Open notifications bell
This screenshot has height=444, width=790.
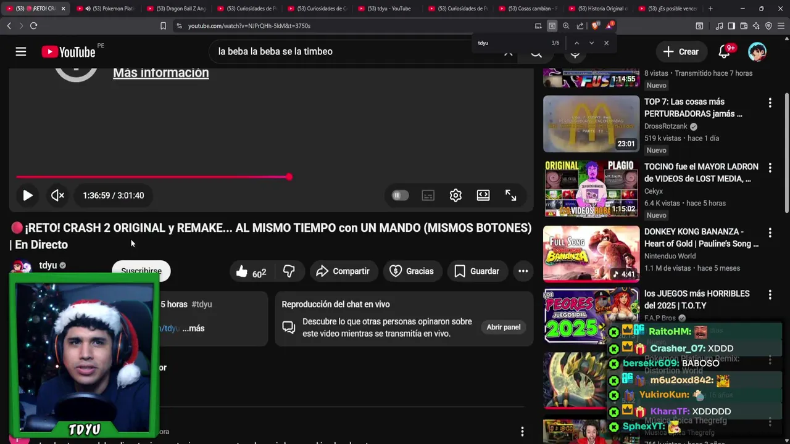[724, 52]
